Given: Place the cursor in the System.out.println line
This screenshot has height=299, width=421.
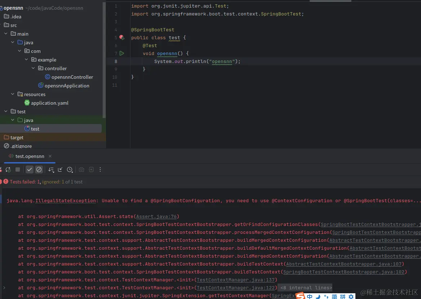Looking at the screenshot, I should 198,62.
